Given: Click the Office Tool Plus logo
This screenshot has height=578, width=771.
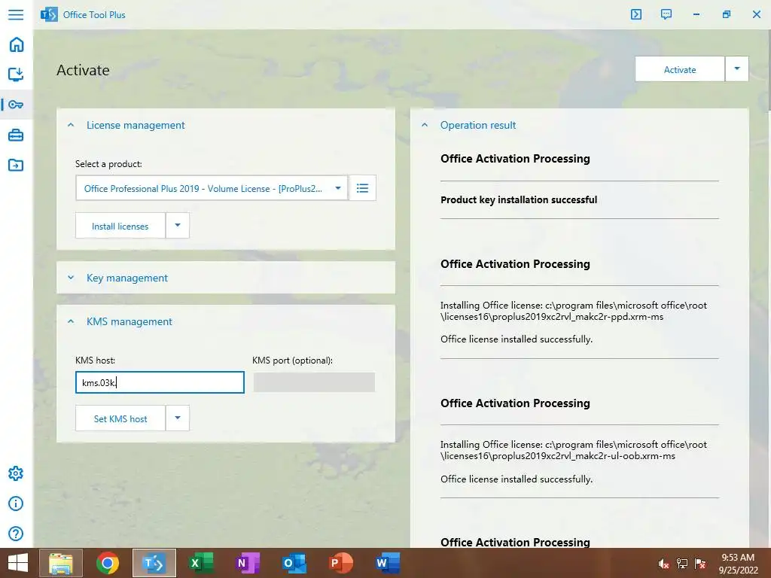Looking at the screenshot, I should tap(49, 15).
